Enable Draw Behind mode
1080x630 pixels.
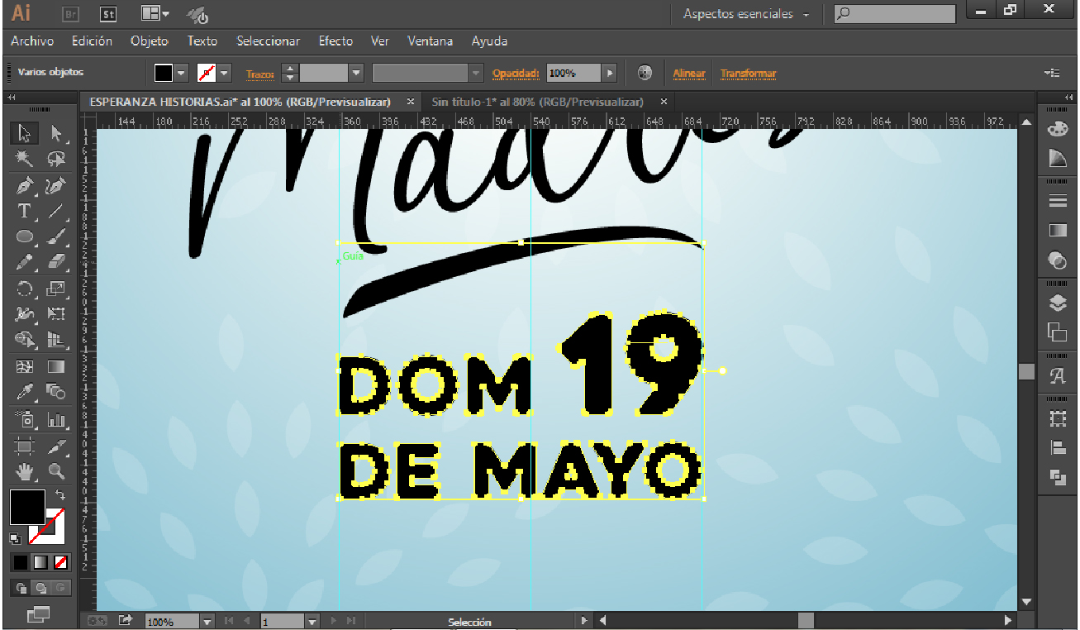point(40,589)
